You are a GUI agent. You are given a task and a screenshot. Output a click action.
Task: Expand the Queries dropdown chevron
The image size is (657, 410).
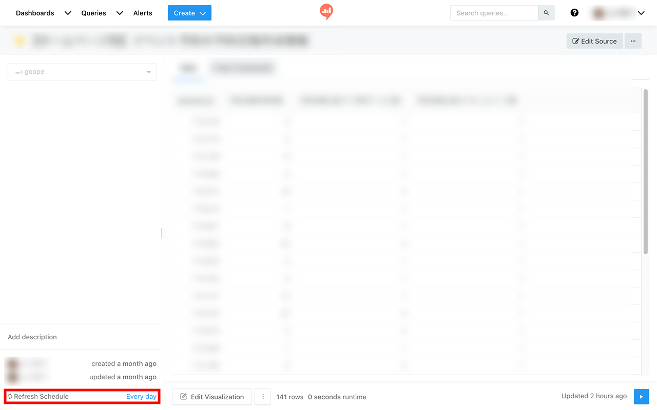coord(120,13)
